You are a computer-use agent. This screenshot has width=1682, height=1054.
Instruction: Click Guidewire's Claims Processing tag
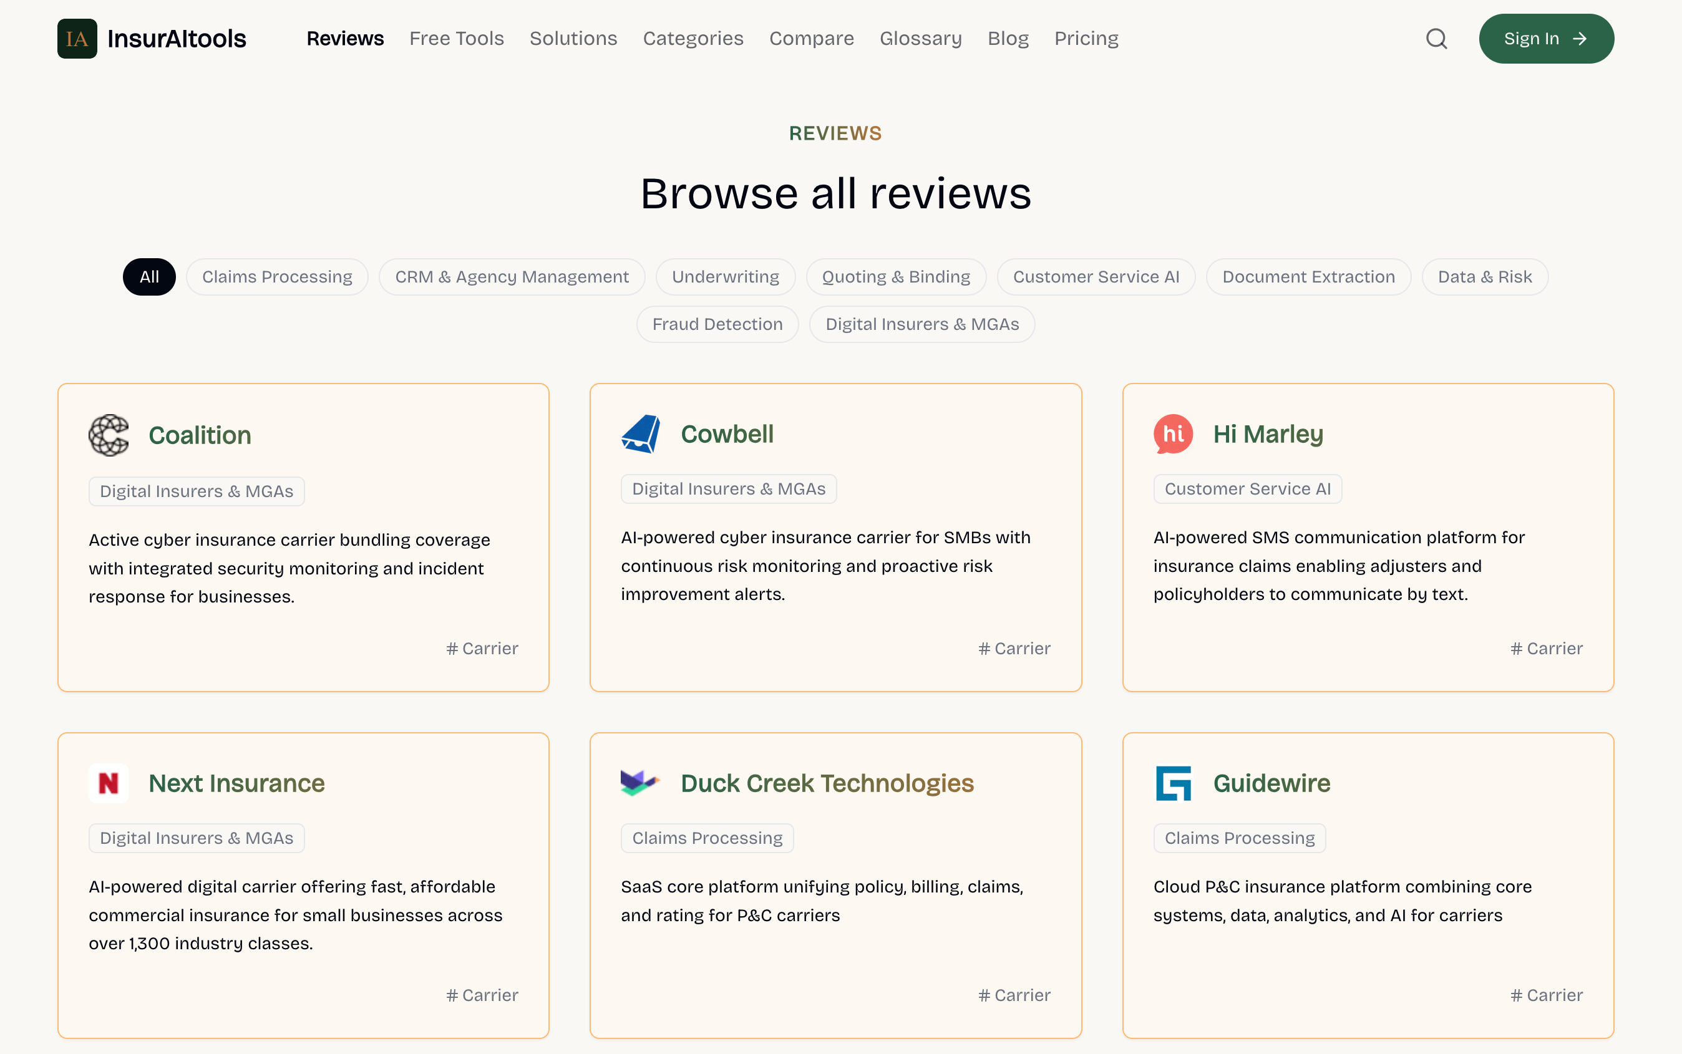[1239, 838]
